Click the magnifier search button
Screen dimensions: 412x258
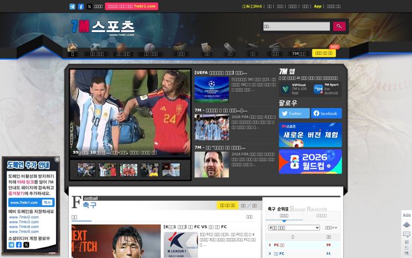(339, 26)
